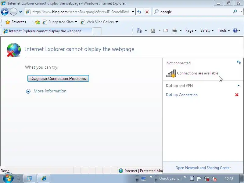
Task: Open the search provider options dropdown
Action: (x=241, y=12)
